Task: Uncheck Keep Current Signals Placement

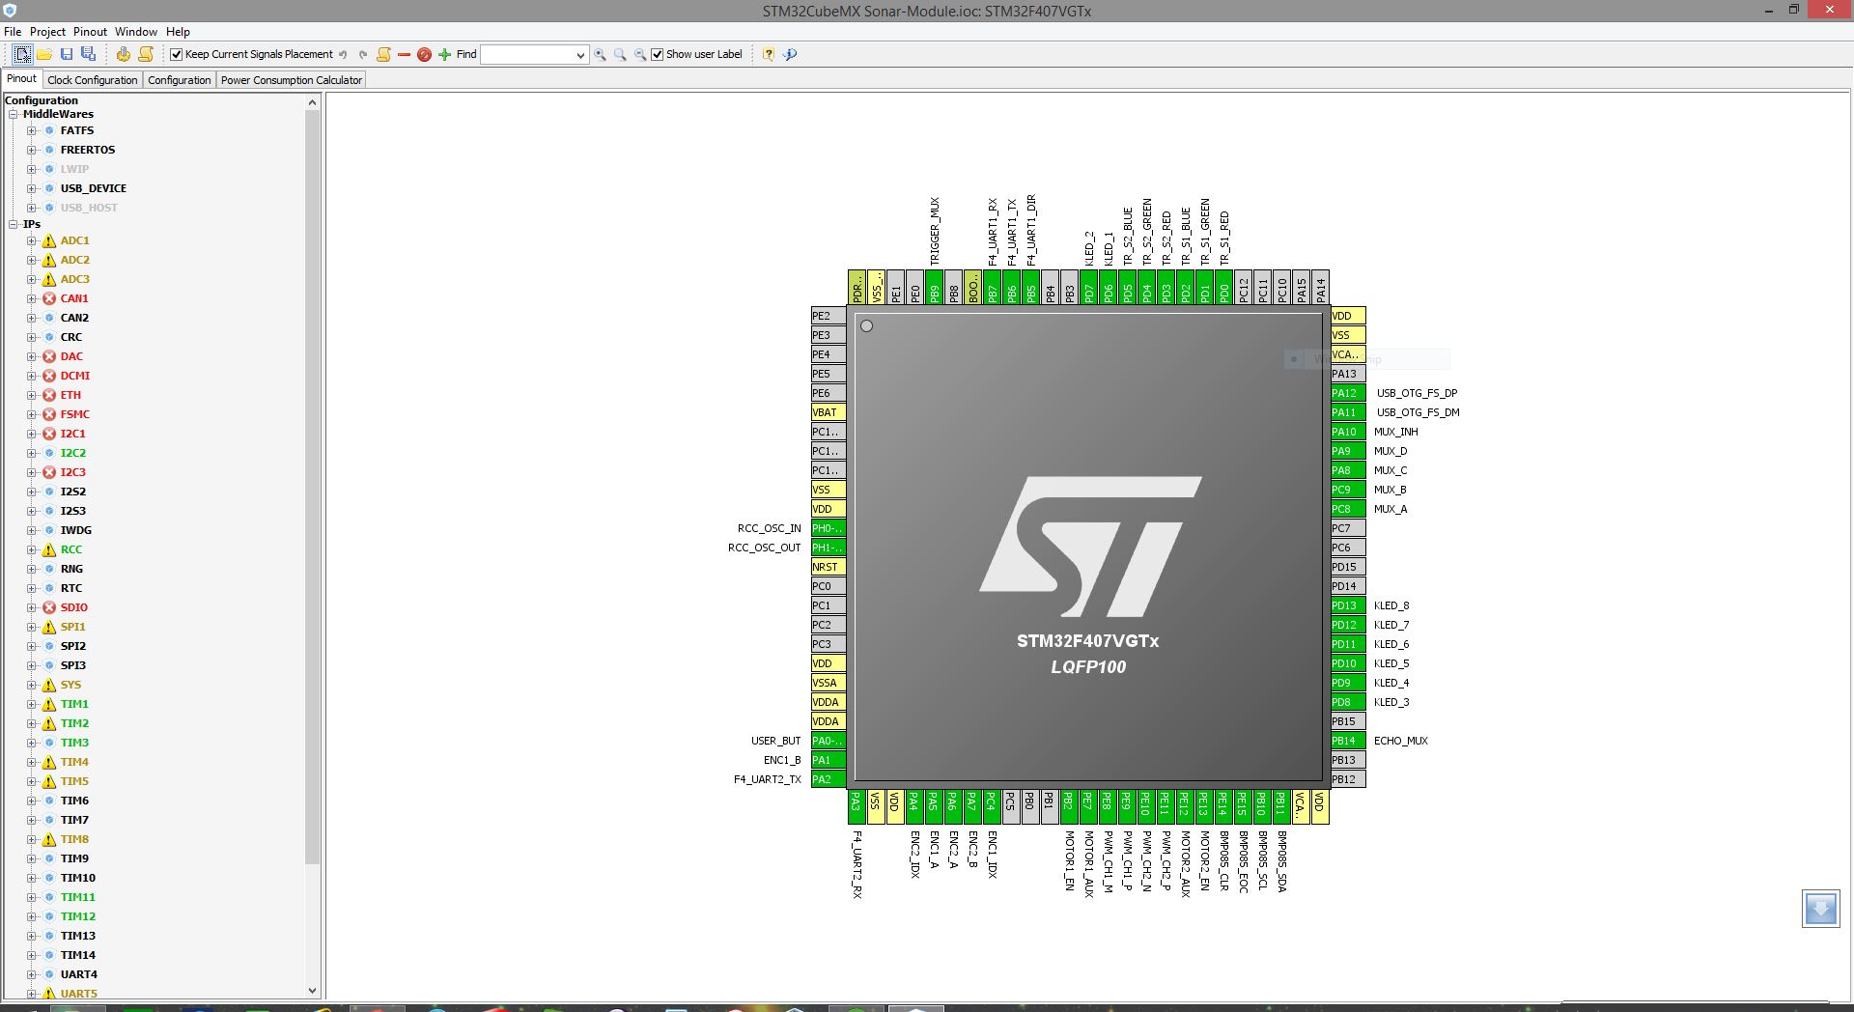Action: [176, 54]
